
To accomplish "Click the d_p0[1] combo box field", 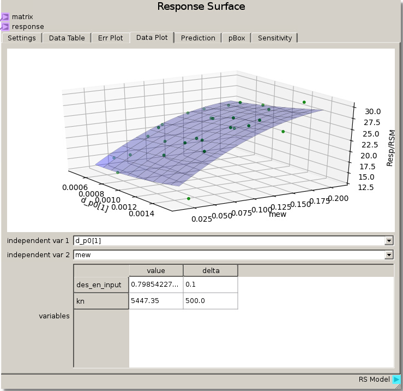I will point(229,241).
